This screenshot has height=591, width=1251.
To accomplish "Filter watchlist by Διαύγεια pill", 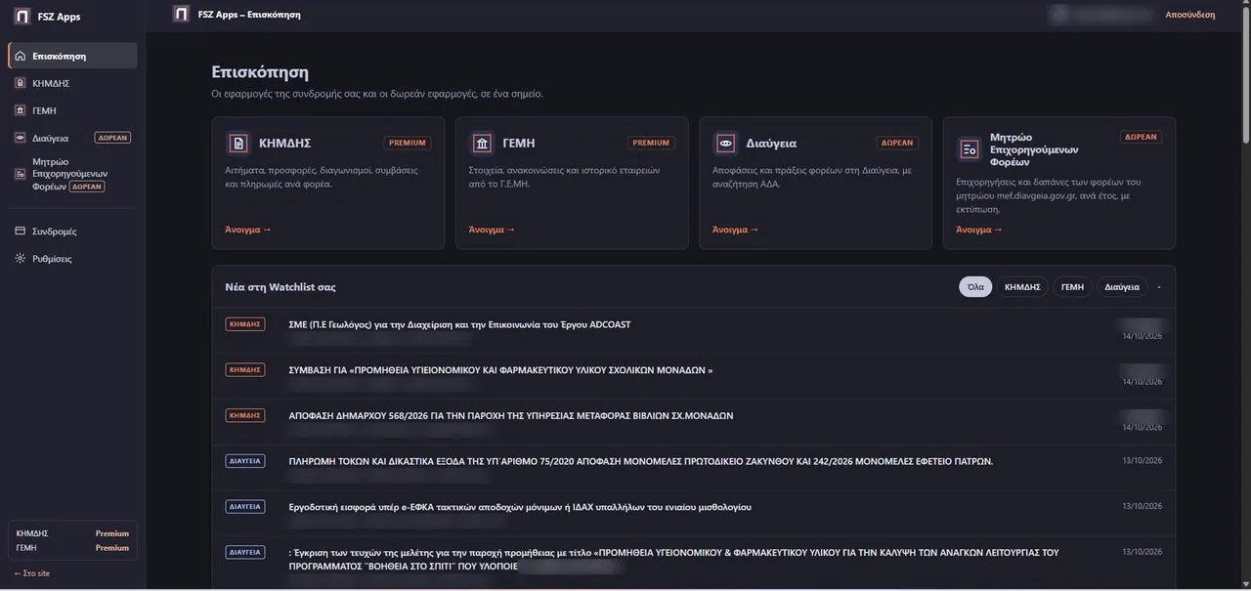I will point(1122,286).
